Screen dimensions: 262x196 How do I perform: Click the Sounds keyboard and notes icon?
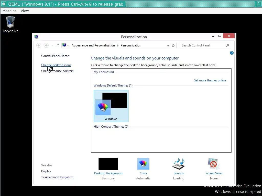pyautogui.click(x=179, y=164)
